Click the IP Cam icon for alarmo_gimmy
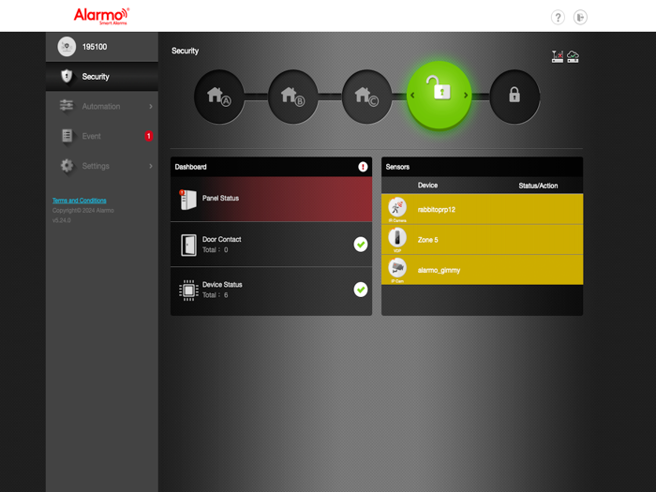 pyautogui.click(x=397, y=268)
